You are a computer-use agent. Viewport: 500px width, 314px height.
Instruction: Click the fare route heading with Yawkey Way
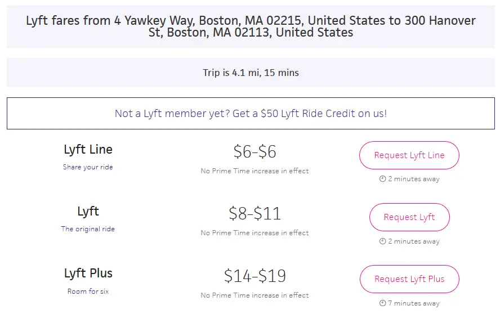pos(251,26)
